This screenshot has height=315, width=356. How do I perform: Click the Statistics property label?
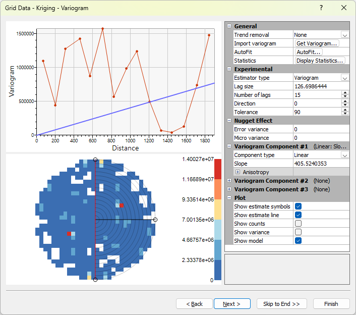pos(245,61)
